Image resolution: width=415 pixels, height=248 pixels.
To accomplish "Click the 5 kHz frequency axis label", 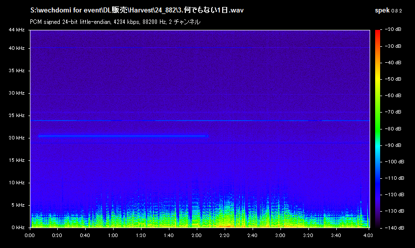I will (x=18, y=205).
